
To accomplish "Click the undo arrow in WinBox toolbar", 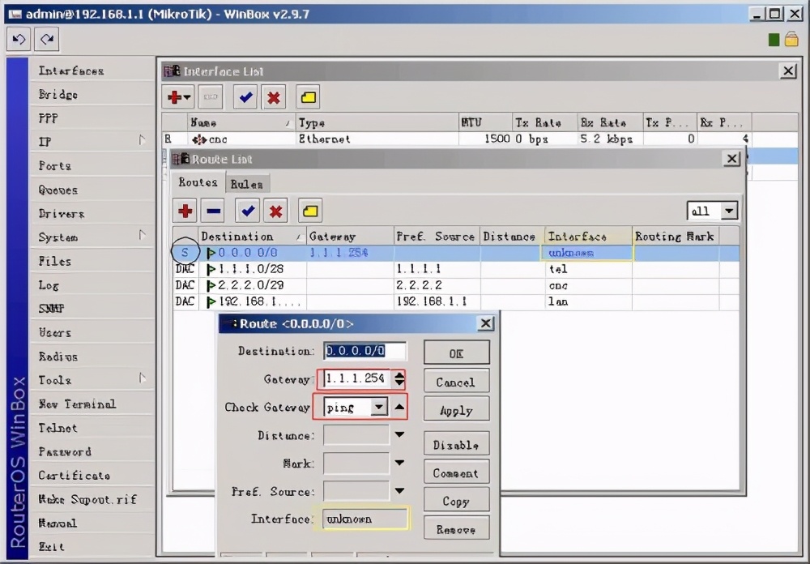I will pos(19,39).
